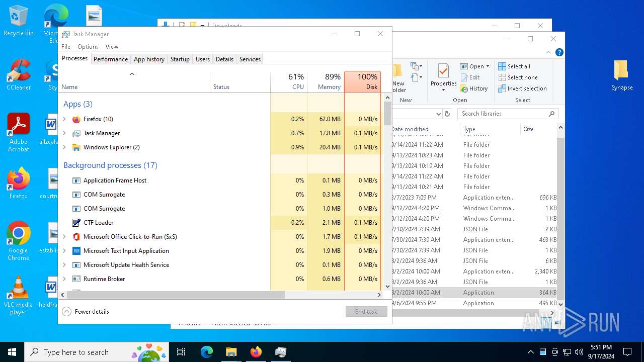Click the volume icon in the system tray
This screenshot has height=362, width=644.
coord(579,352)
